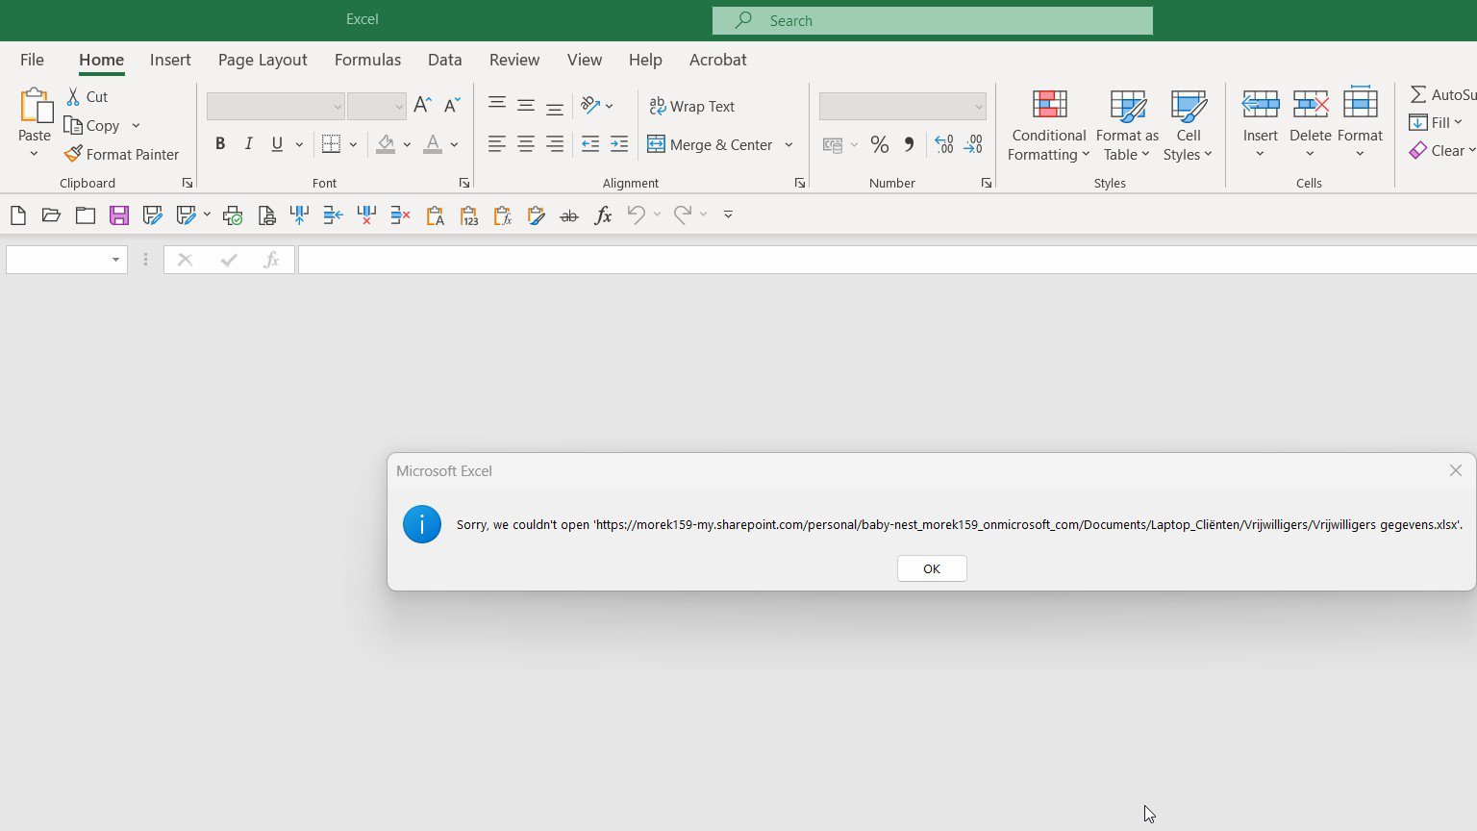This screenshot has width=1477, height=831.
Task: Toggle Wrap Text
Action: tap(692, 106)
